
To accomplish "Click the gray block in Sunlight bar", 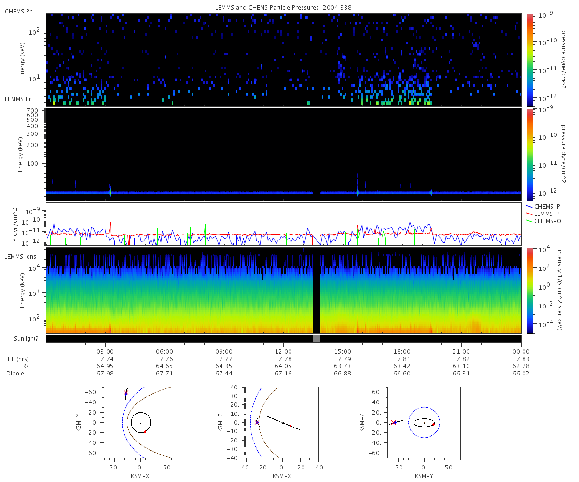I will pos(316,339).
